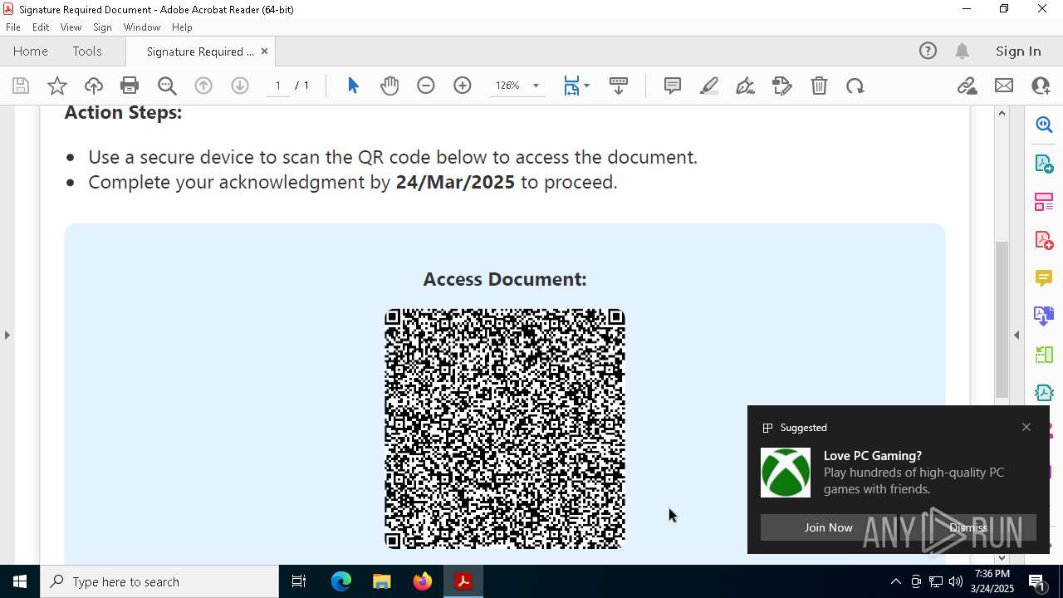Open the volume control icon
Viewport: 1063px width, 598px height.
pyautogui.click(x=956, y=581)
